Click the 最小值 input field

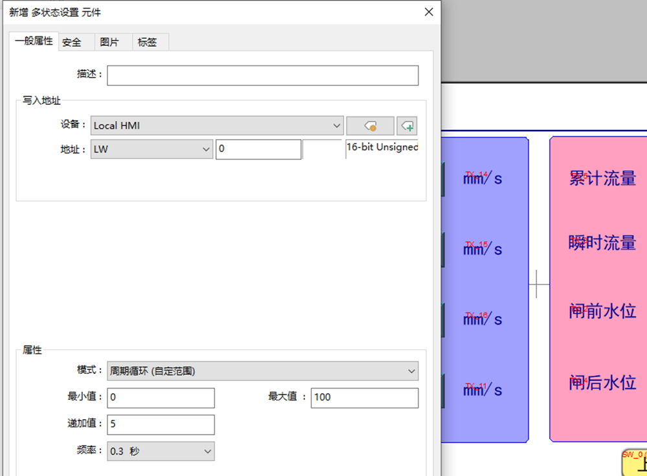click(x=160, y=398)
